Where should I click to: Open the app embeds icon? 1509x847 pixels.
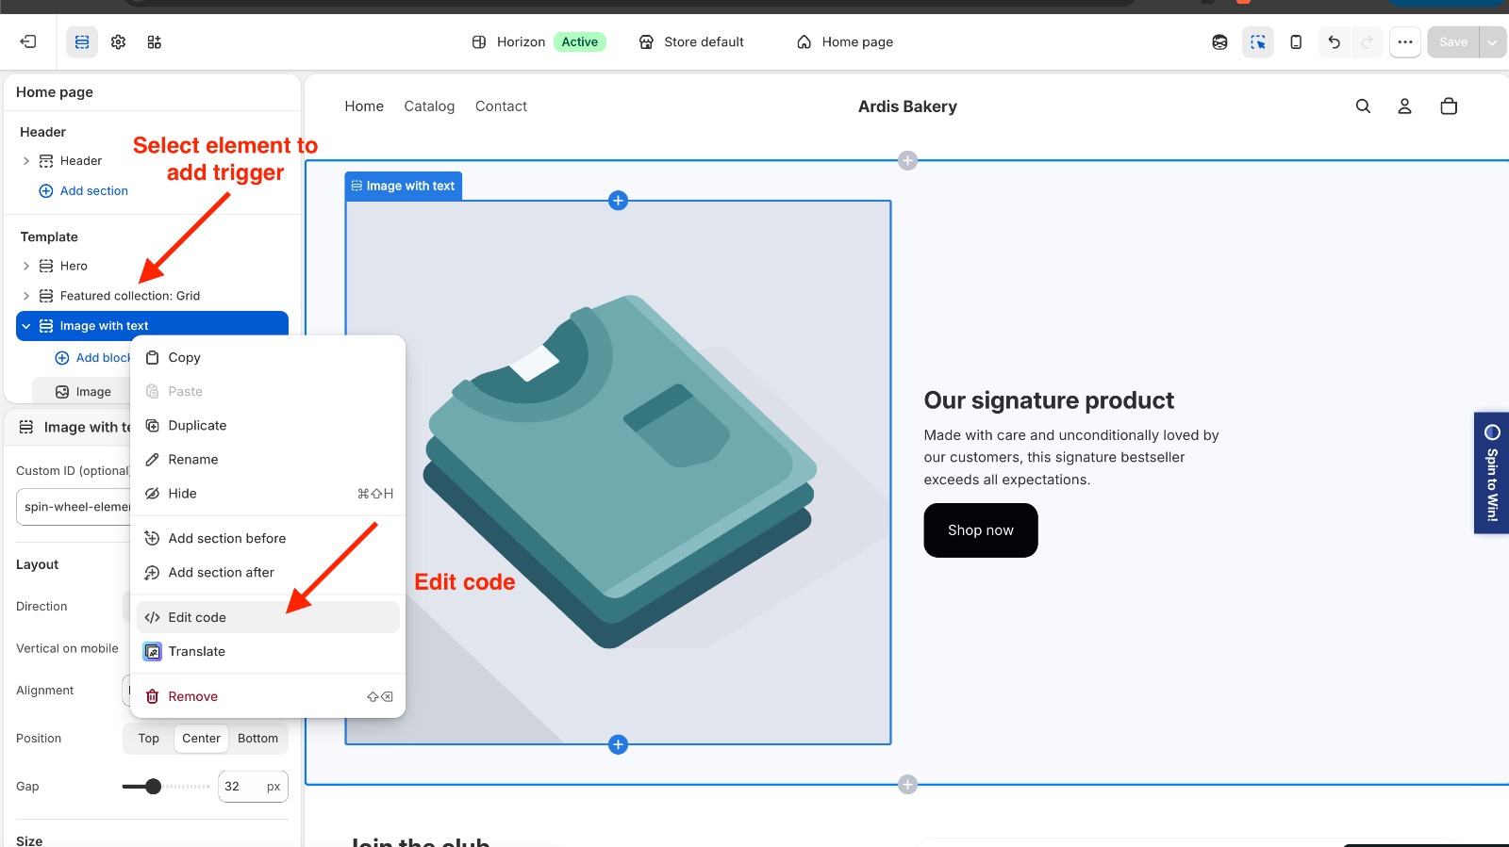[x=154, y=41]
